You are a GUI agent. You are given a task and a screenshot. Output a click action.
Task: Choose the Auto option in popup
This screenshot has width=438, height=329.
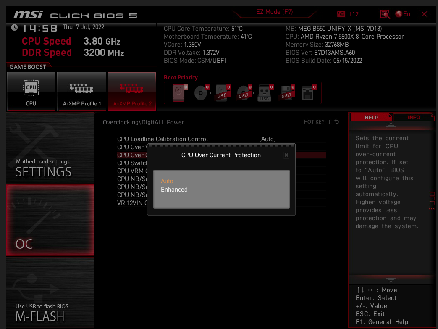click(x=167, y=181)
